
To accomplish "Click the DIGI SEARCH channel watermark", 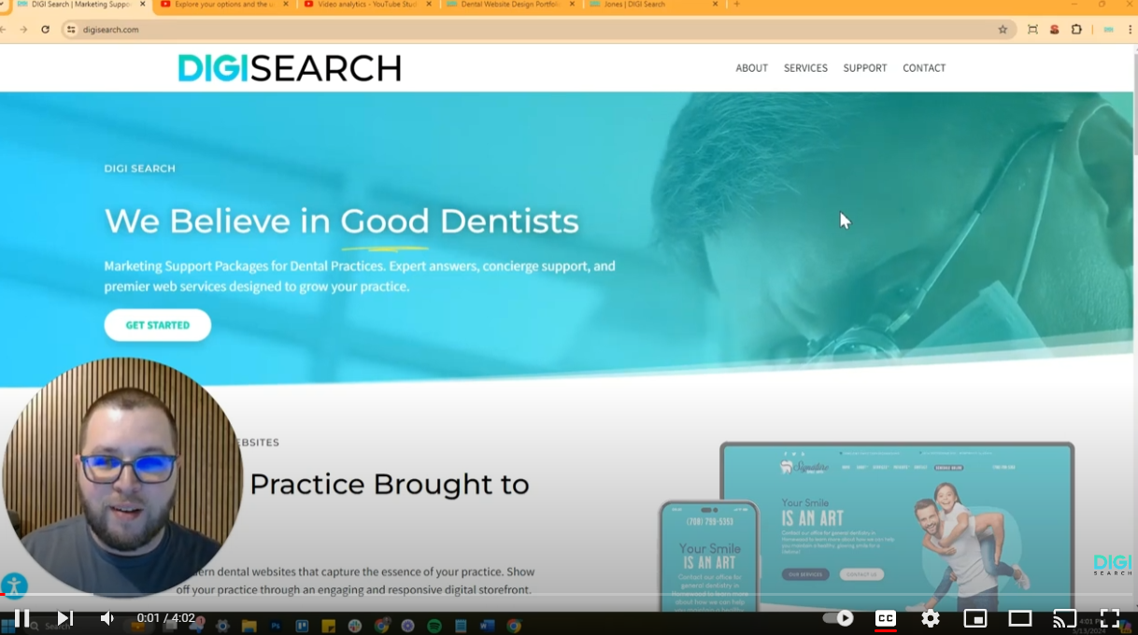I will pos(1112,564).
